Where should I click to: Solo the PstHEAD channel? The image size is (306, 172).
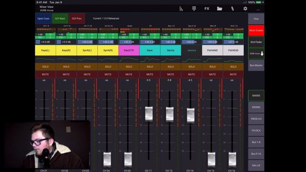coord(233,67)
